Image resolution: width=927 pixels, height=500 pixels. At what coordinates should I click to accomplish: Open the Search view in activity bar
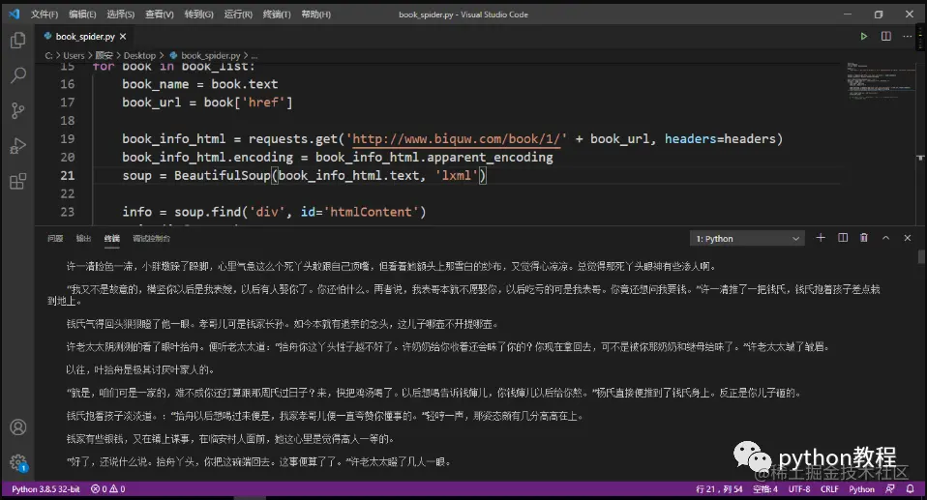pos(17,75)
